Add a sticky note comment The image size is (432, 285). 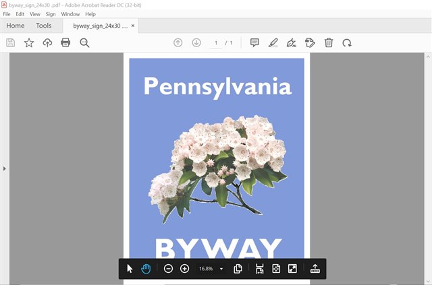254,42
